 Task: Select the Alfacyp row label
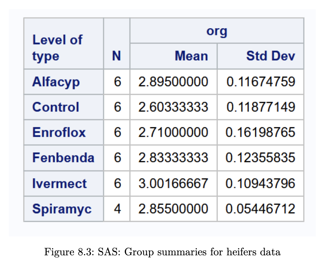(56, 82)
